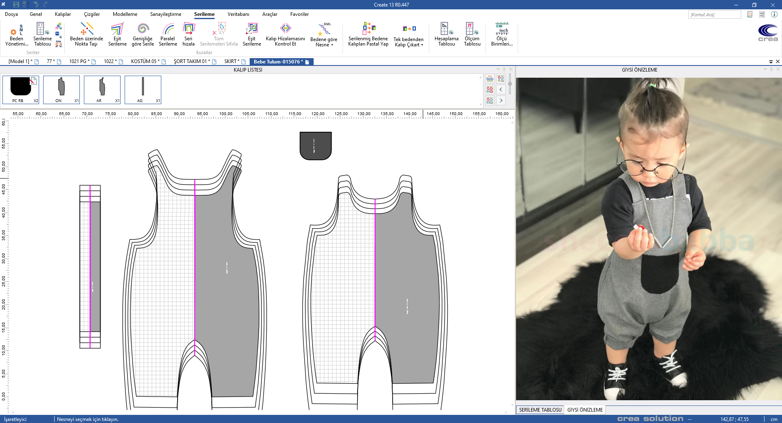Open the Modelleme ribbon tab
The width and height of the screenshot is (782, 423).
point(125,14)
